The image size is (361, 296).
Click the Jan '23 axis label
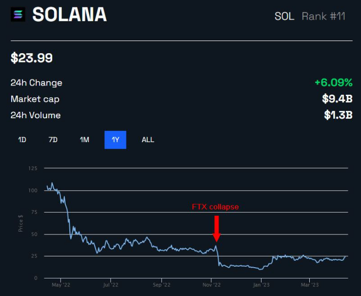click(x=261, y=284)
